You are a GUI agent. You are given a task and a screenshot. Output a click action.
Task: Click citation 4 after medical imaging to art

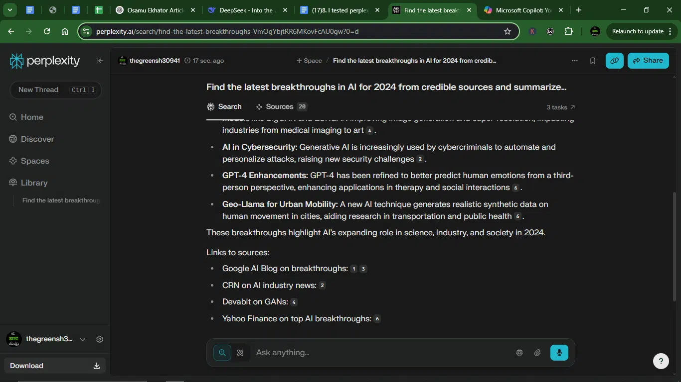pos(369,131)
